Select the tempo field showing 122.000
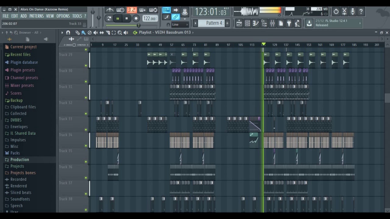390x219 pixels. (x=150, y=19)
